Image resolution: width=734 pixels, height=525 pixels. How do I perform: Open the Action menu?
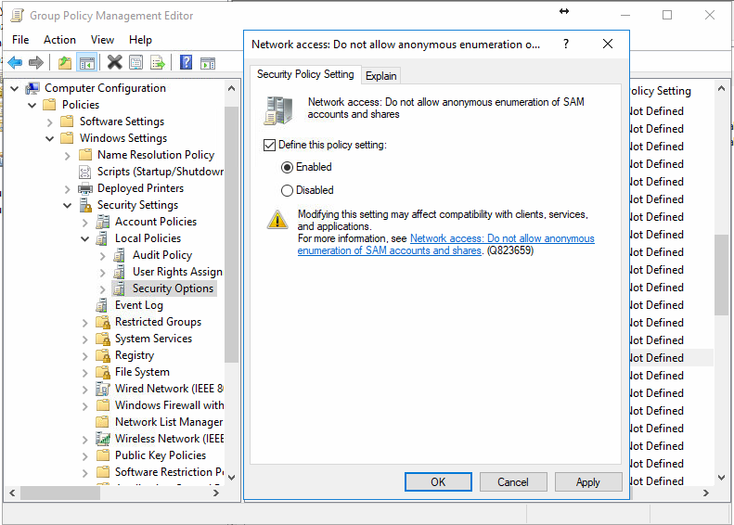click(59, 40)
